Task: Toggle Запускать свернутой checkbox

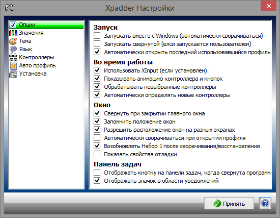Action: click(97, 44)
